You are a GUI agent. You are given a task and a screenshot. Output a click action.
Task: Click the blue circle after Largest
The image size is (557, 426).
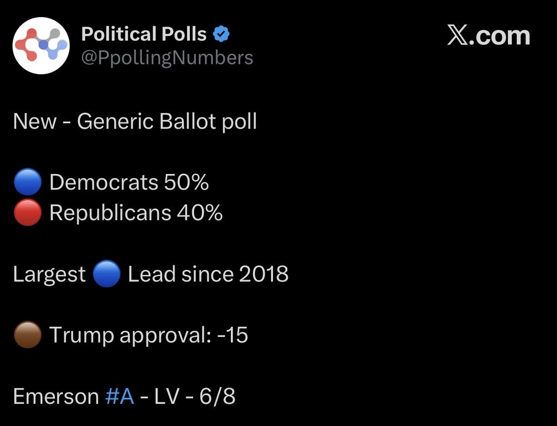(107, 274)
